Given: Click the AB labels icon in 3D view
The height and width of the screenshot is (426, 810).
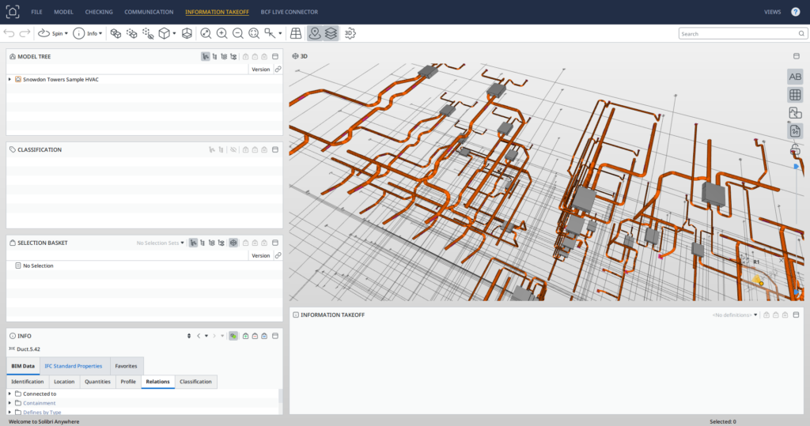Looking at the screenshot, I should click(x=795, y=77).
